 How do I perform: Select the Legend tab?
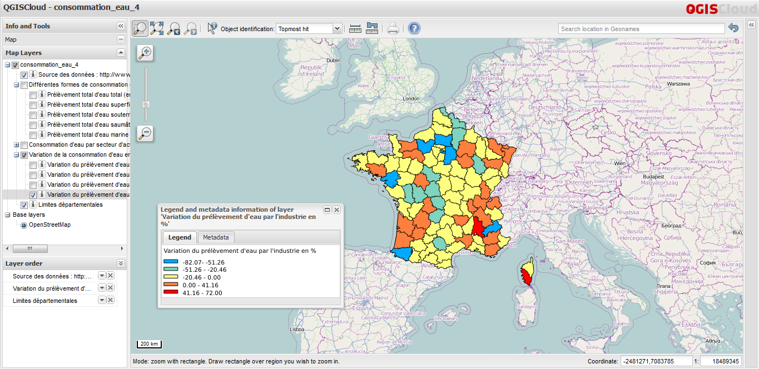[179, 237]
